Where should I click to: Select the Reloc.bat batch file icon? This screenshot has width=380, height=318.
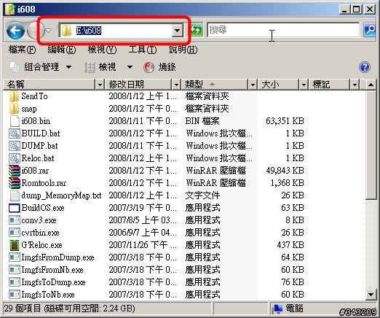(15, 158)
